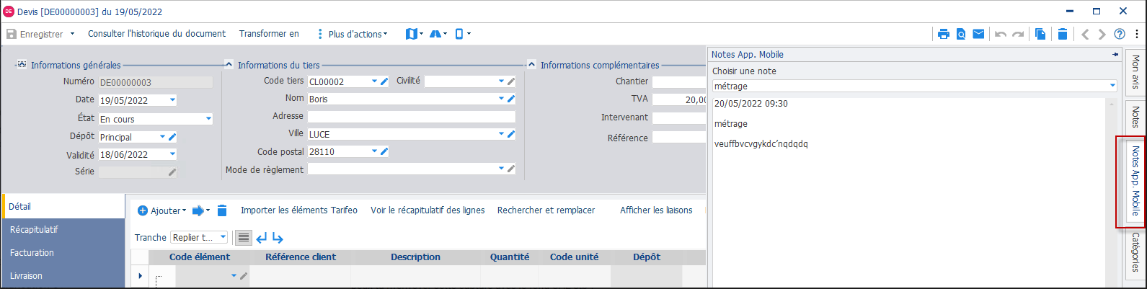Select the Détail tab

63,206
